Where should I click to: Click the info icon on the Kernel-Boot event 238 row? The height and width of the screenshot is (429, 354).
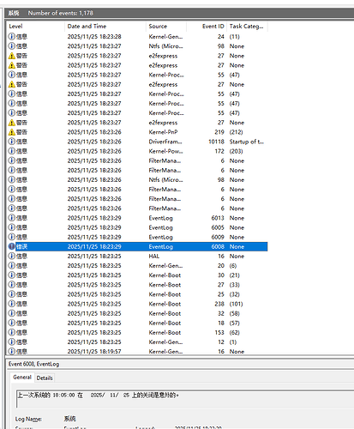pos(11,304)
